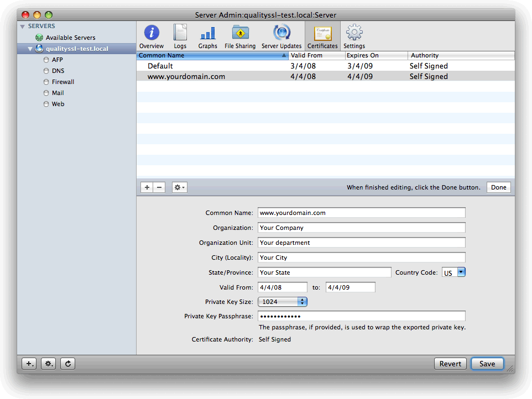The height and width of the screenshot is (399, 532).
Task: Open the Private Key Size popup
Action: tap(282, 302)
